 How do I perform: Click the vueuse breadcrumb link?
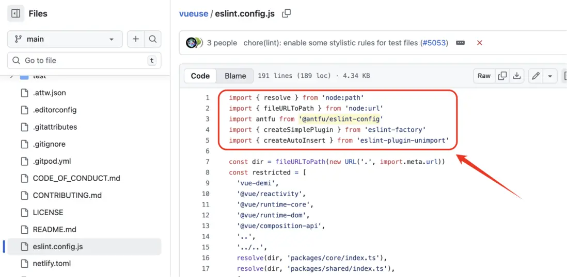pos(194,14)
